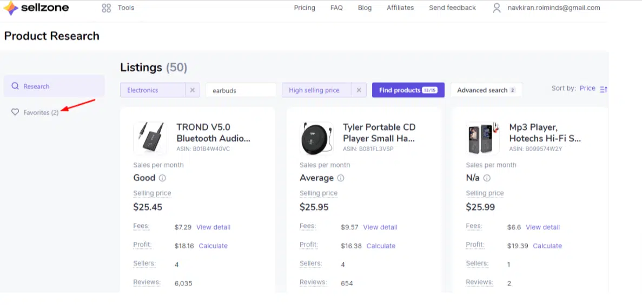Click the 654 reviews value

(x=347, y=283)
